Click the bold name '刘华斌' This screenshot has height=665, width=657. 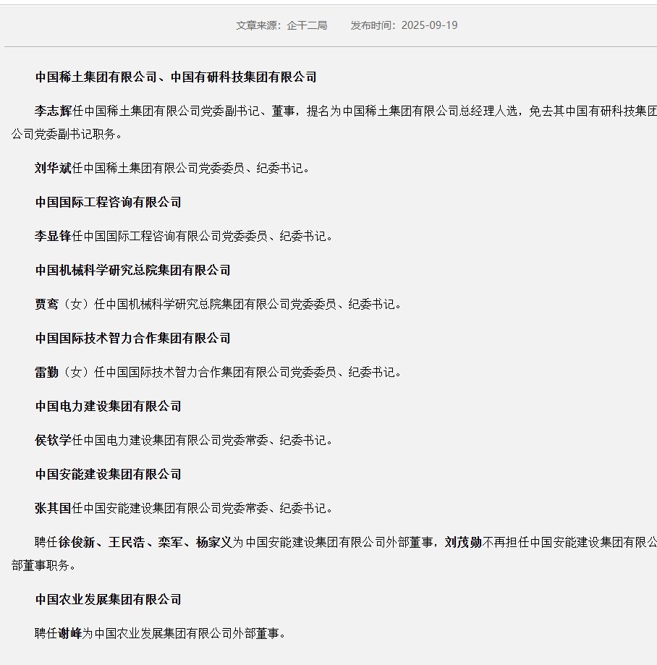coord(54,169)
